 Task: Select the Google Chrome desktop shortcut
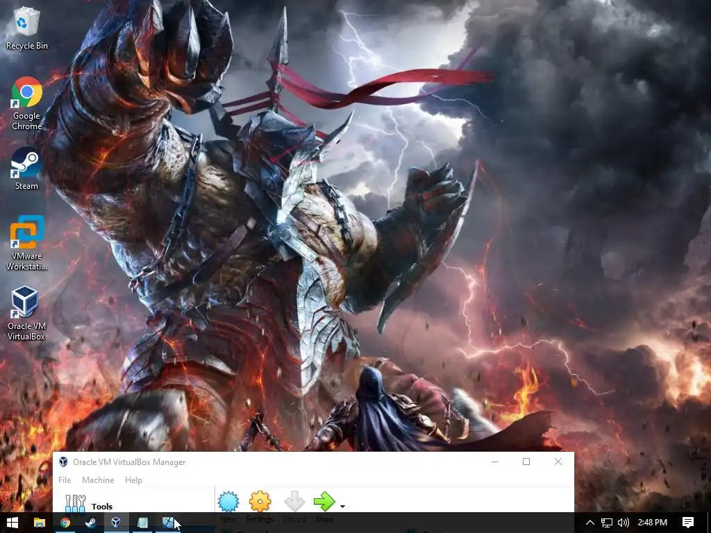pos(27,103)
